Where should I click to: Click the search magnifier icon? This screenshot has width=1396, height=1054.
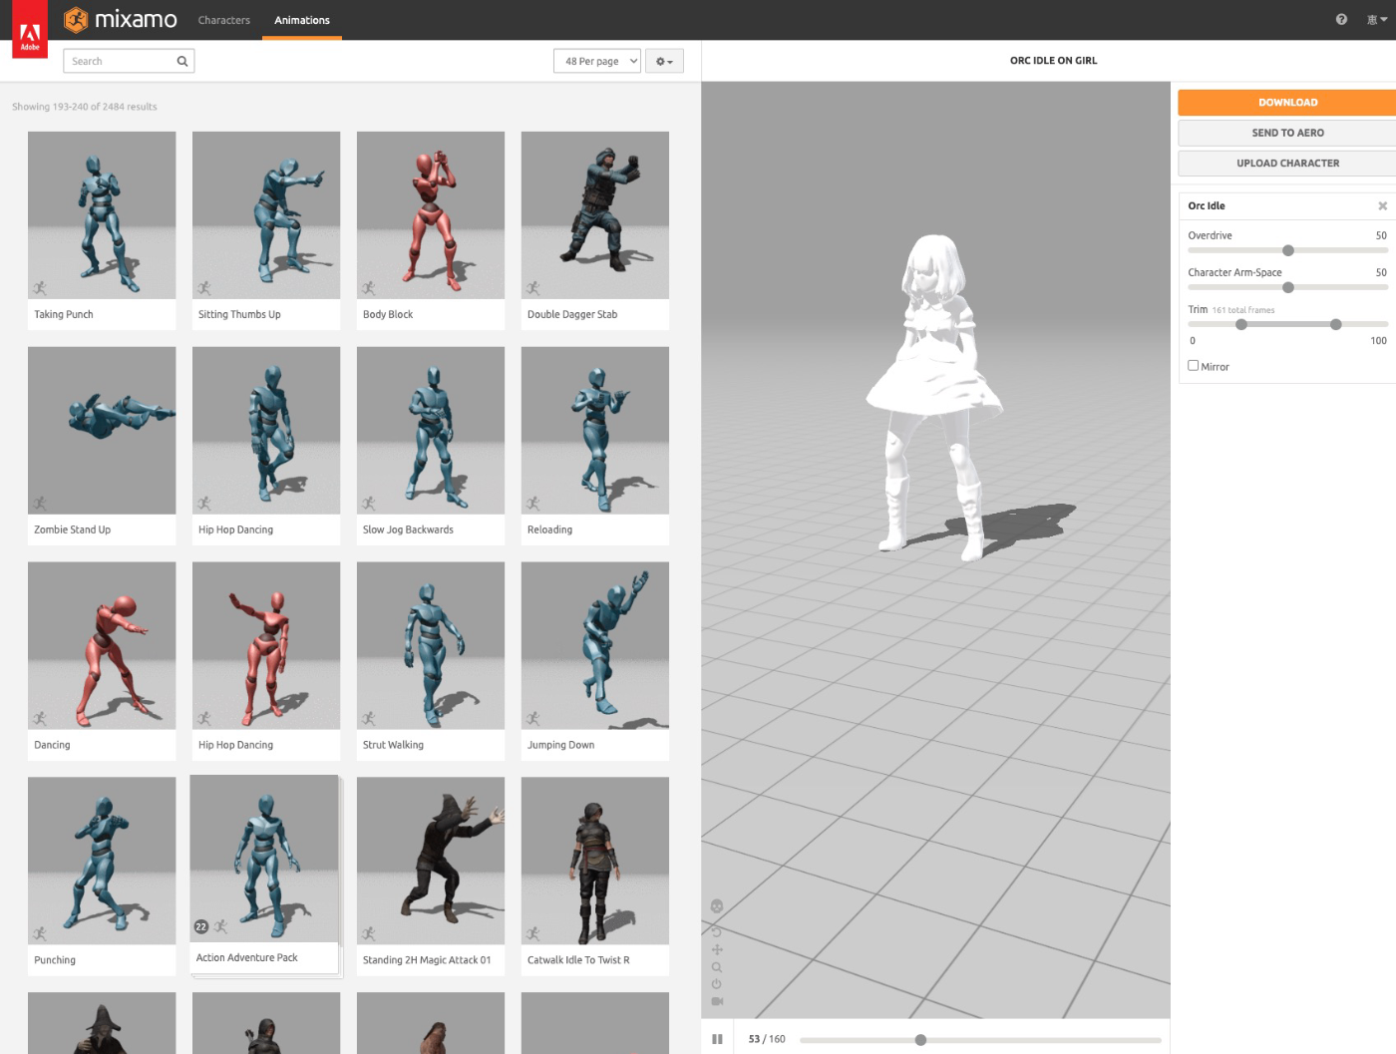(x=182, y=61)
